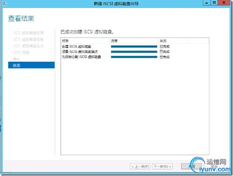Click the 进度 column header
233x176 pixels.
[x=134, y=41]
